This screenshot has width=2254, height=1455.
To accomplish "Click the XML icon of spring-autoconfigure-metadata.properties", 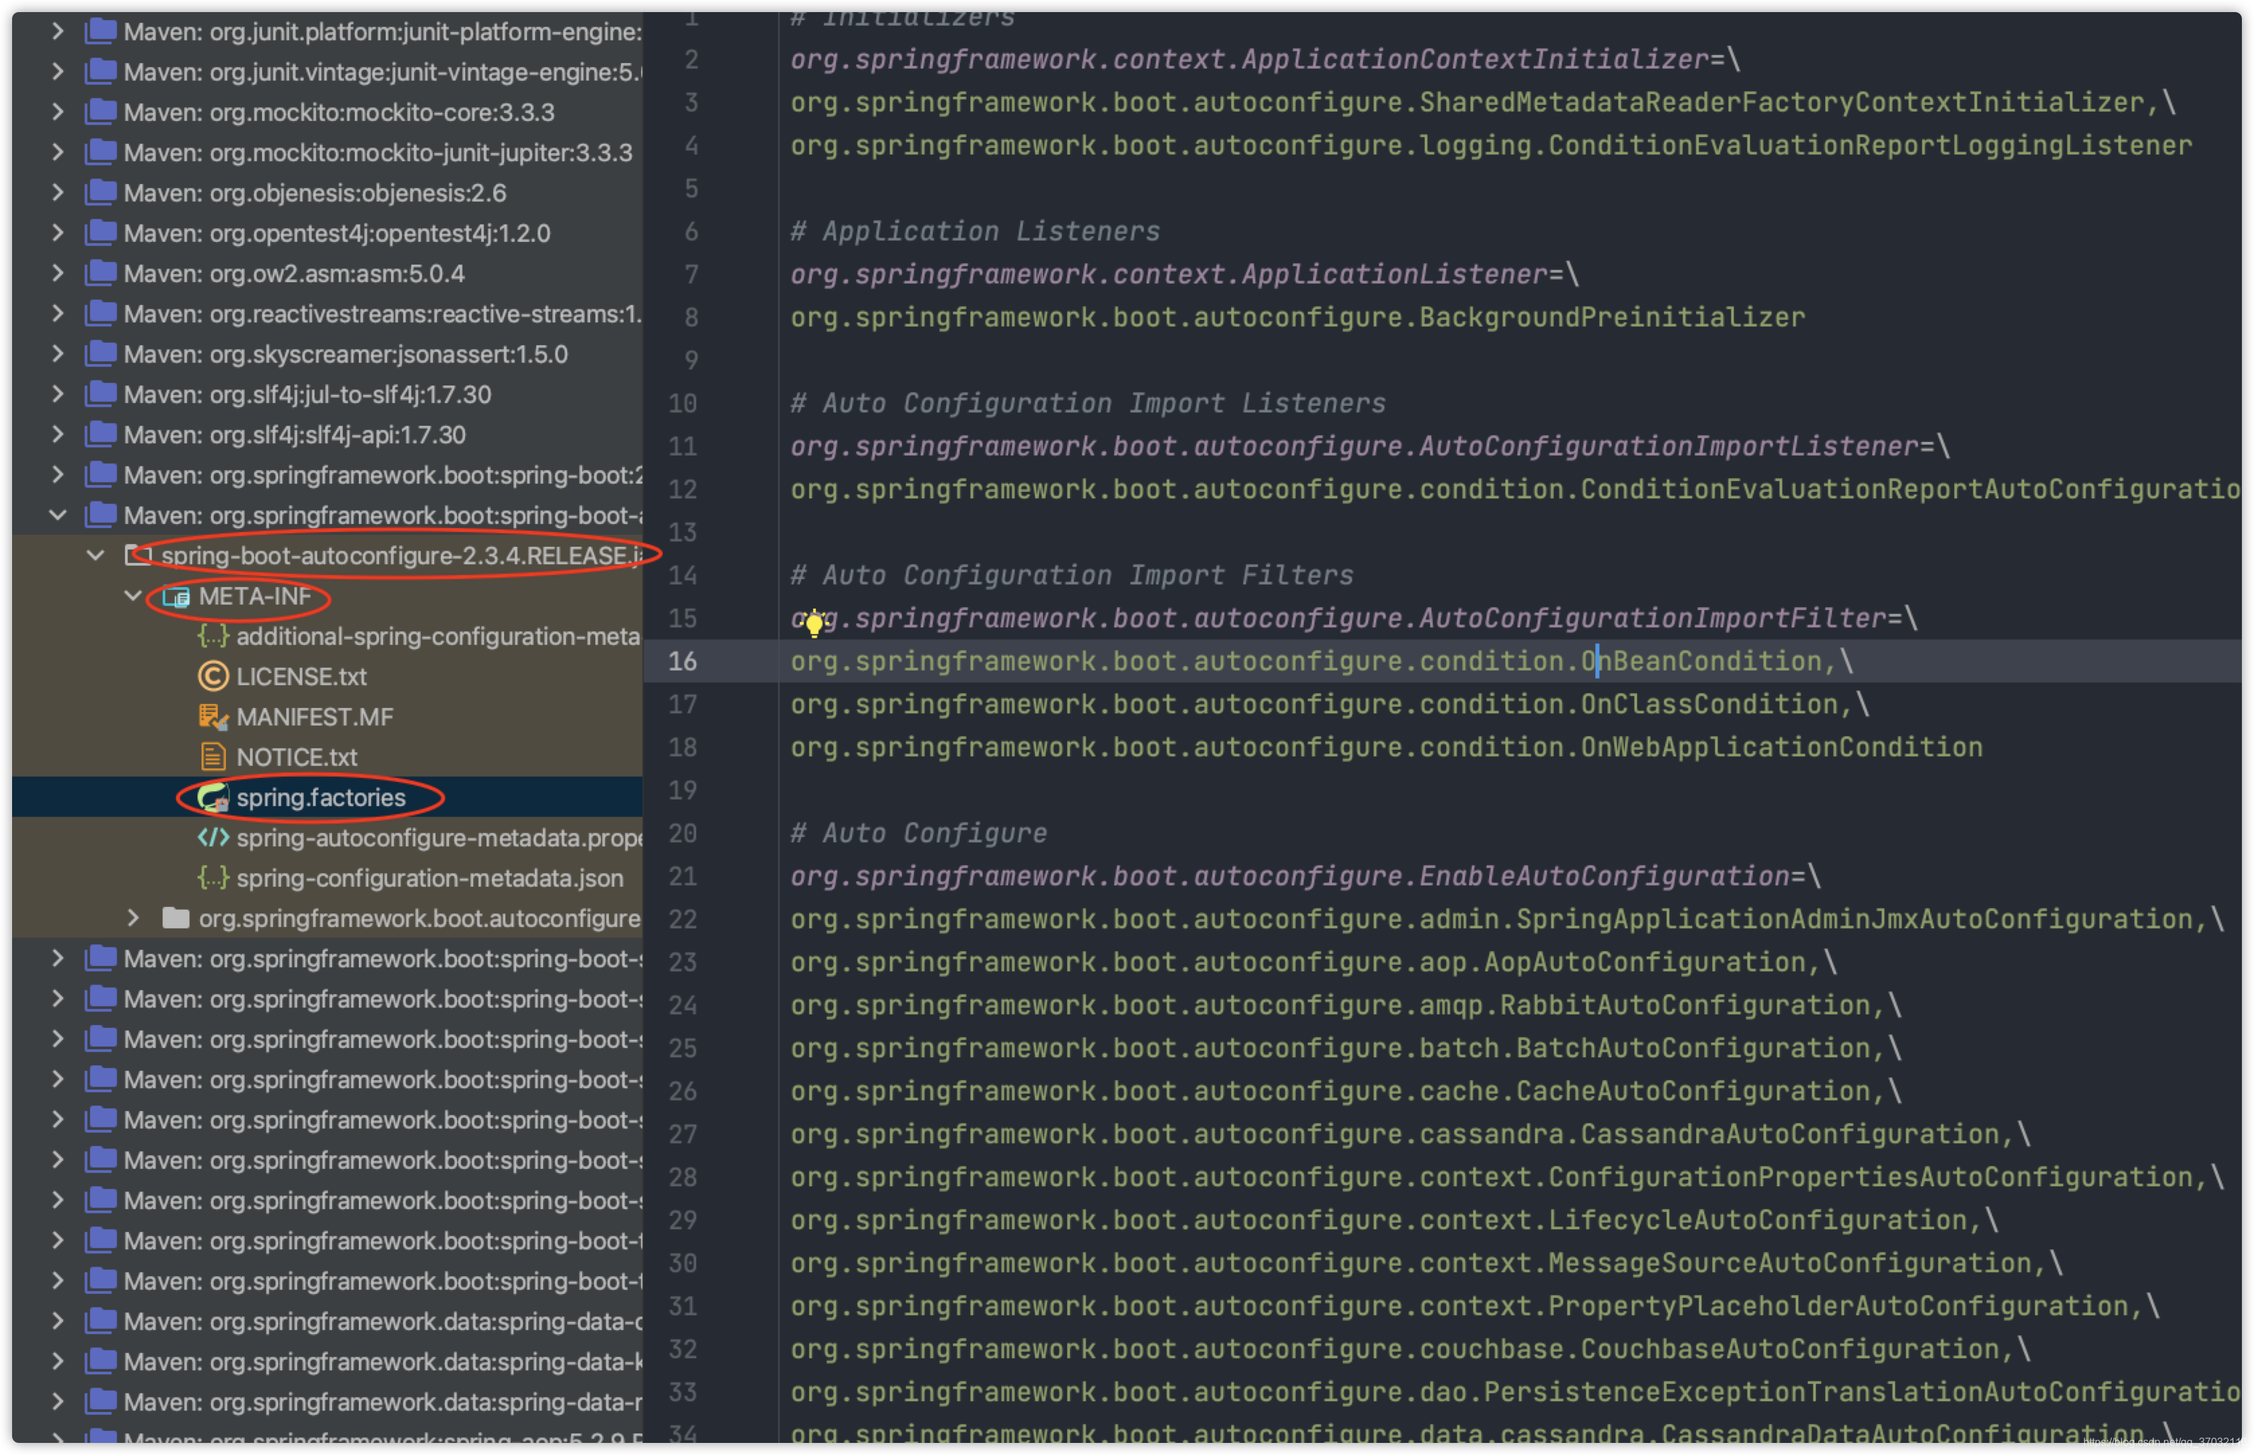I will tap(212, 837).
